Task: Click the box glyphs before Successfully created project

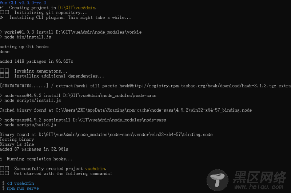Action: click(x=4, y=168)
